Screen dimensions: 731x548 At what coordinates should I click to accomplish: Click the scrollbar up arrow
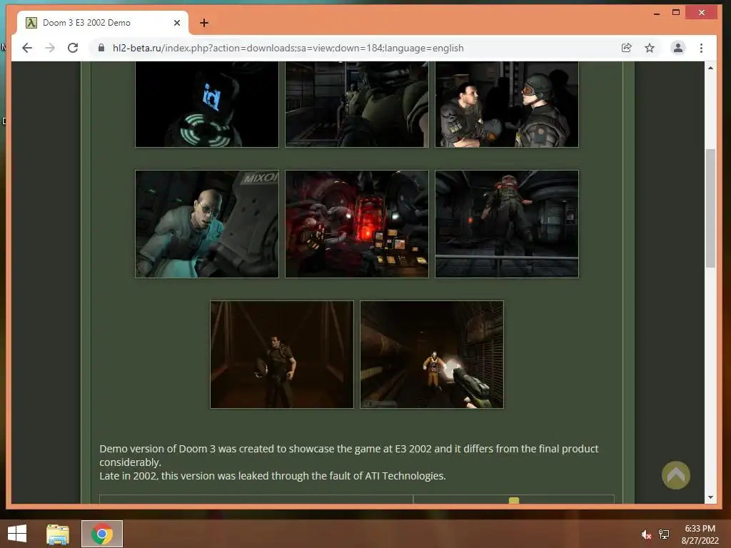click(x=710, y=68)
